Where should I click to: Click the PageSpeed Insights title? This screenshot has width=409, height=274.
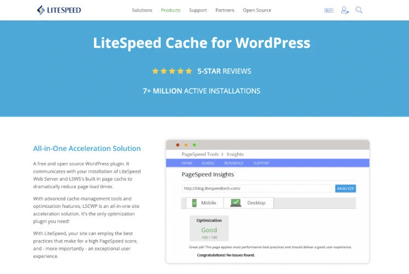point(208,174)
